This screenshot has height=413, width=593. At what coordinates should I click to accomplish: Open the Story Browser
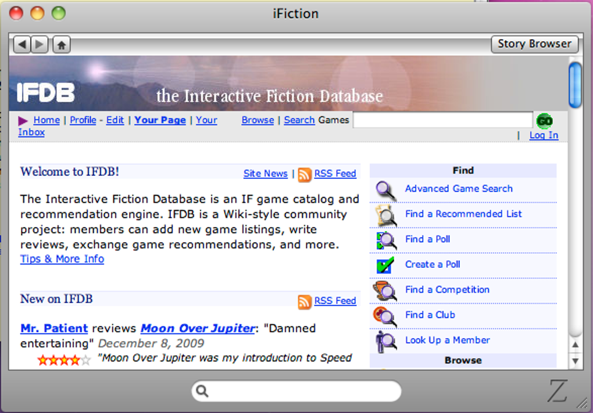534,44
